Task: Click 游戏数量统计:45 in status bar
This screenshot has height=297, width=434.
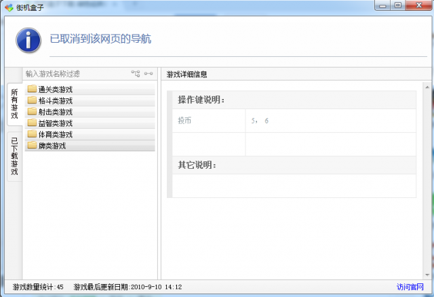Action: tap(38, 287)
